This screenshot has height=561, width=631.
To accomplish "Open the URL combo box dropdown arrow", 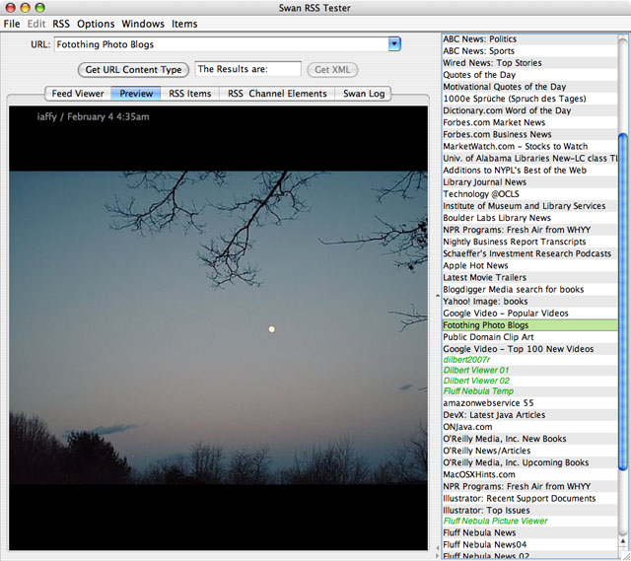I will click(x=394, y=44).
